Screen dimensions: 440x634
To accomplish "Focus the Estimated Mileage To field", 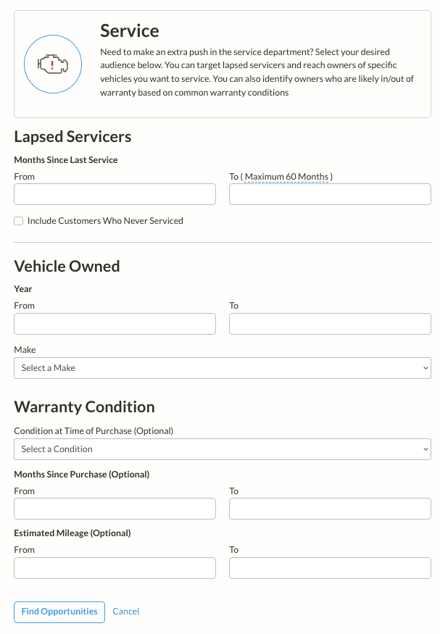I will [x=330, y=567].
